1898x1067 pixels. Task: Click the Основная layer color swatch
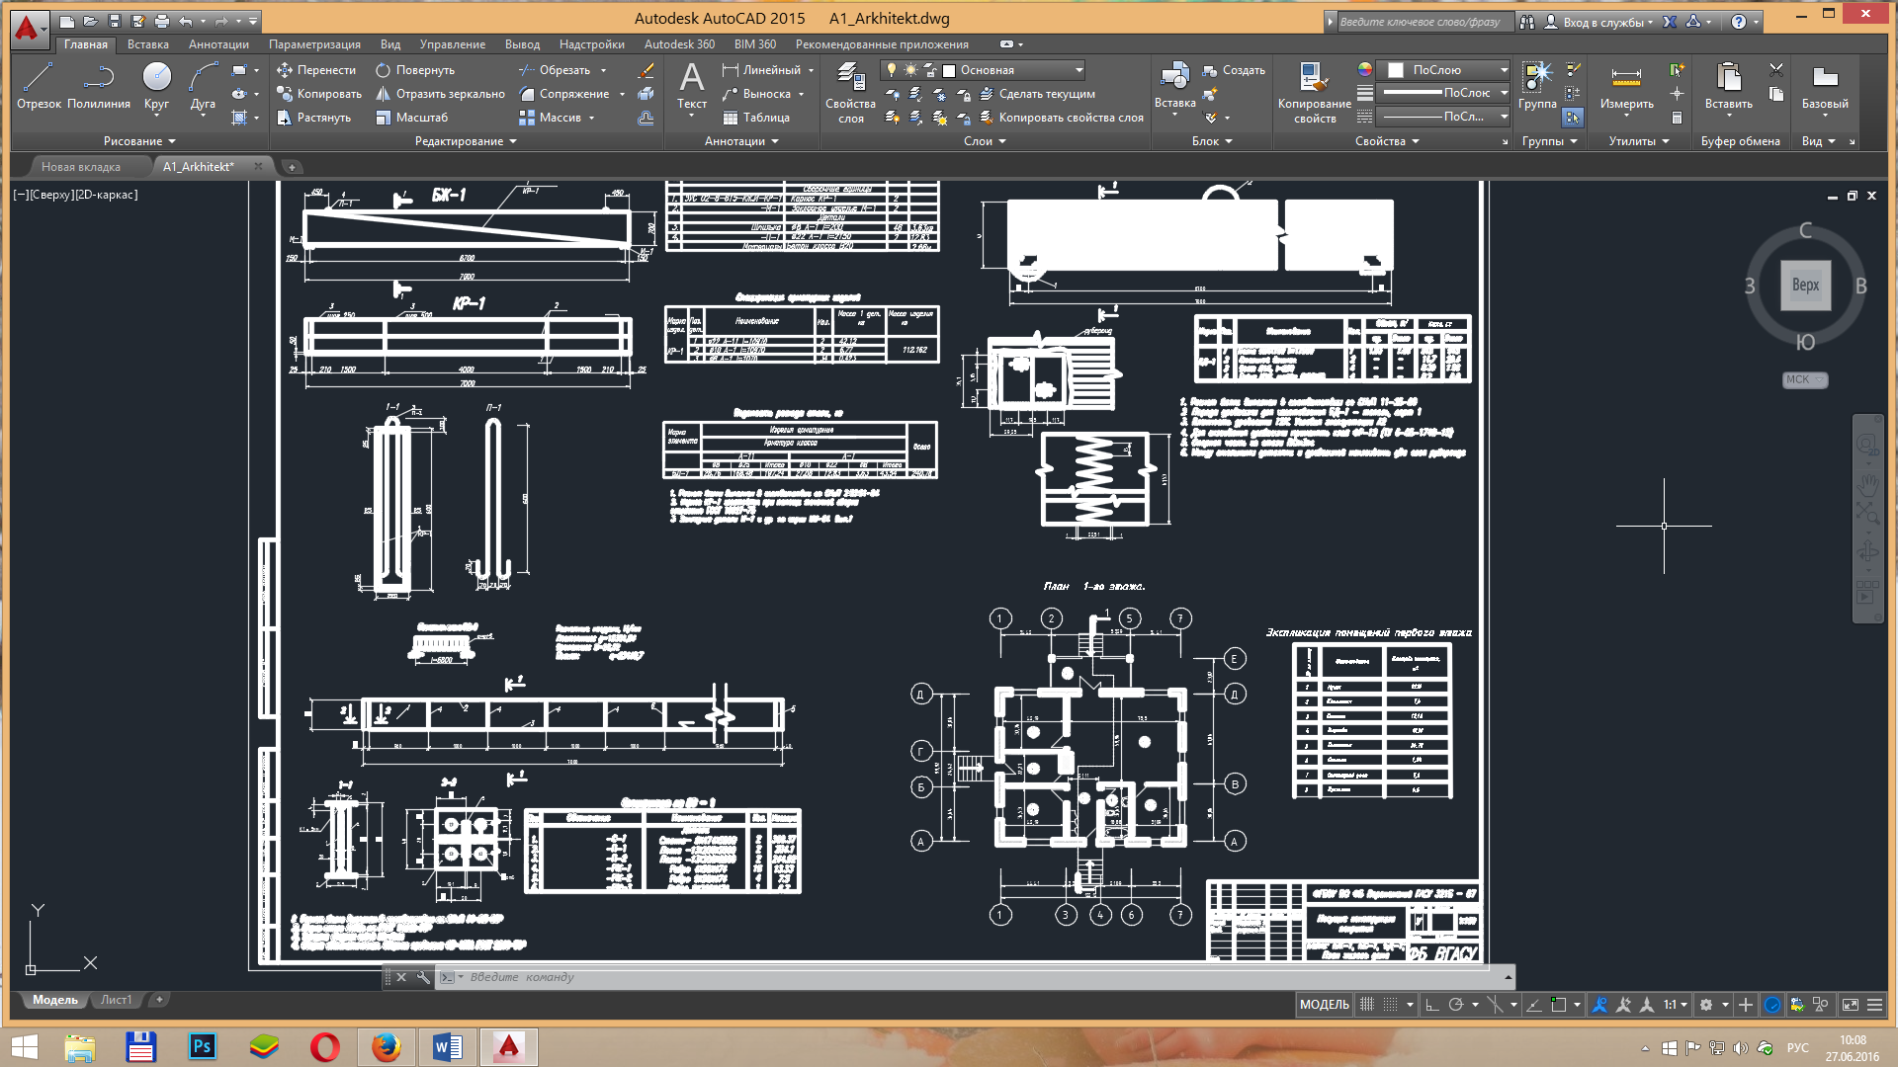[x=949, y=70]
